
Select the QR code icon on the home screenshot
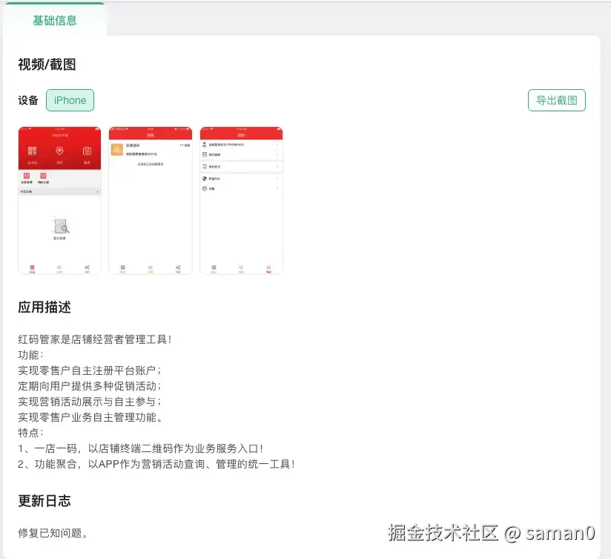tap(31, 151)
